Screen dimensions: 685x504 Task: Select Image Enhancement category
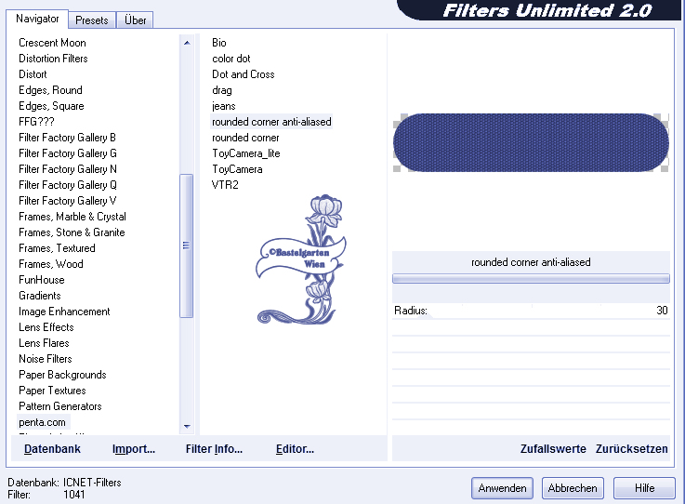coord(64,312)
